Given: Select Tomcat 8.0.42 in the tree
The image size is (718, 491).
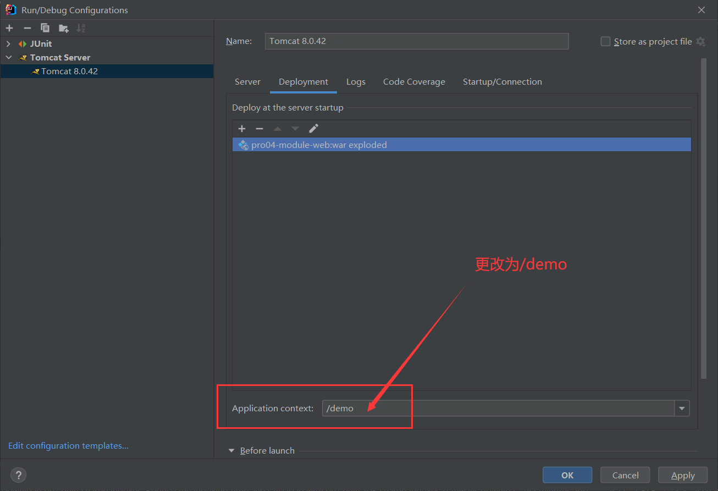Looking at the screenshot, I should point(107,71).
